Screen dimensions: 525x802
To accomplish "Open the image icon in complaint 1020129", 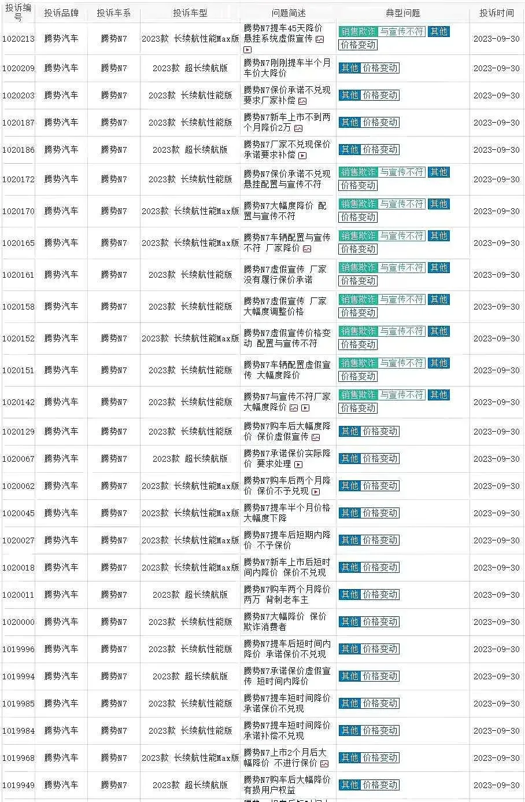I will pos(316,437).
